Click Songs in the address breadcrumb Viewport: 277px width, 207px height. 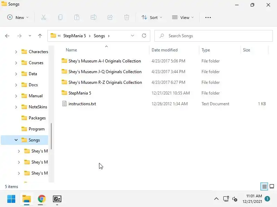99,36
